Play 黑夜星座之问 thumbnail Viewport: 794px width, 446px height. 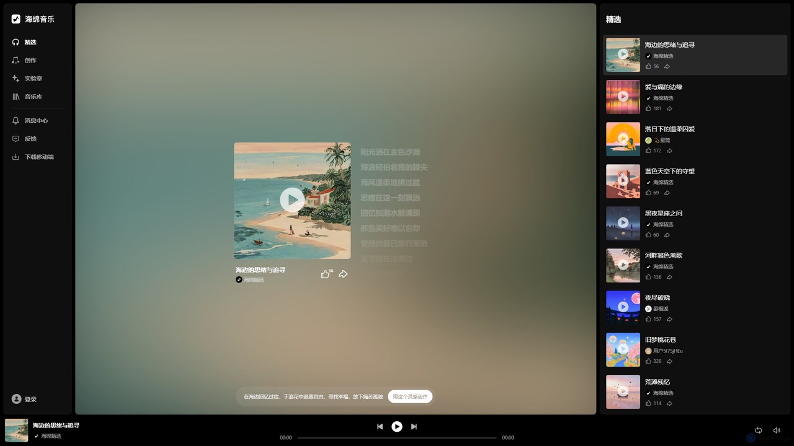[x=623, y=223]
